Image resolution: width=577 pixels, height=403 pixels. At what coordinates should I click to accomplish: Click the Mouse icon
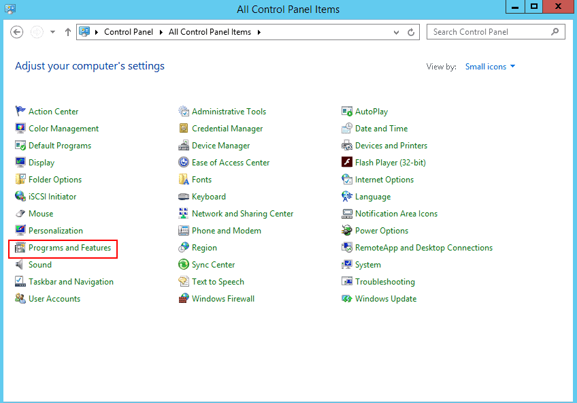[20, 214]
